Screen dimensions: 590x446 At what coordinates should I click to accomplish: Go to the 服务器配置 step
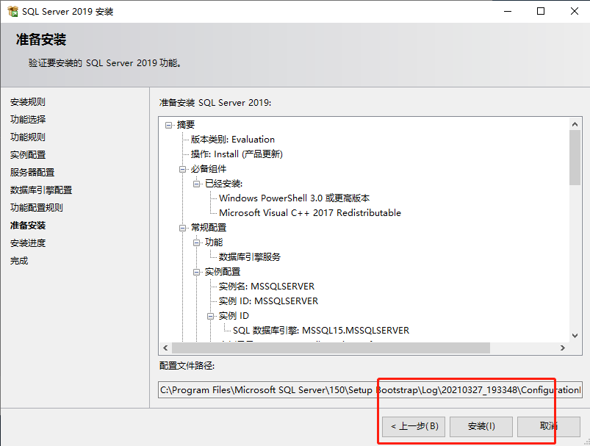click(32, 173)
